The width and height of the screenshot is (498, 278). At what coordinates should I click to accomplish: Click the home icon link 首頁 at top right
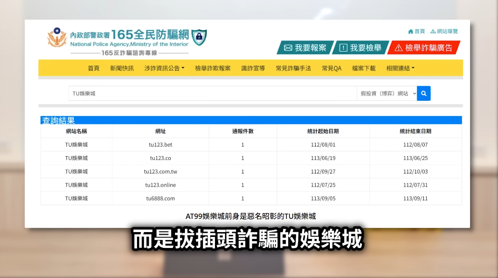pos(416,32)
